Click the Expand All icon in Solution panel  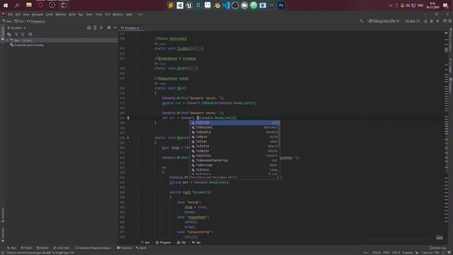click(95, 28)
